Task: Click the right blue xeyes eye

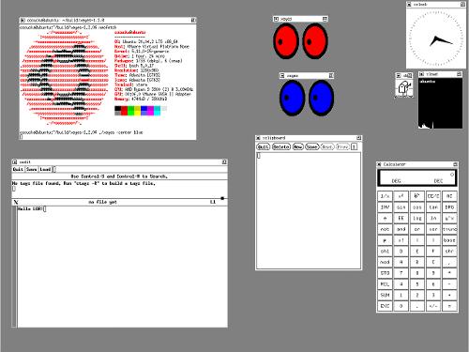Action: tap(321, 98)
